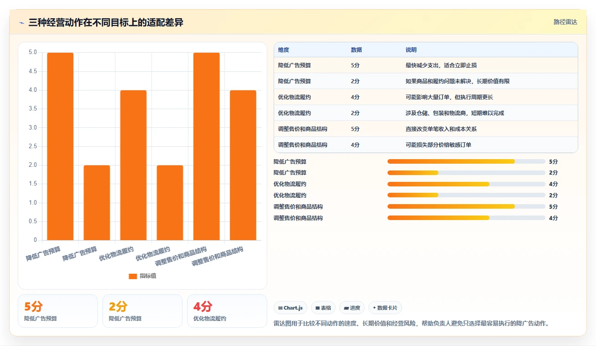The height and width of the screenshot is (346, 596).
Task: Click the tallest first bar for 降低广告预算
Action: click(60, 146)
